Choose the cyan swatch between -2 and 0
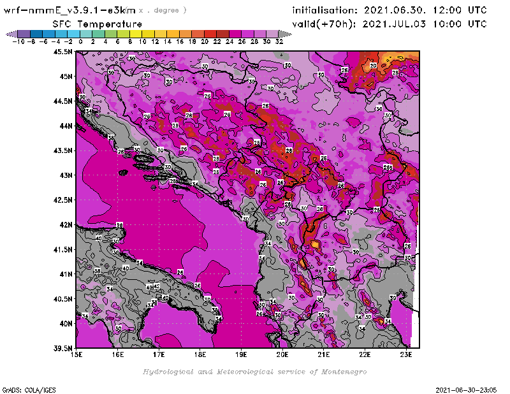This screenshot has width=510, height=394. [73, 34]
